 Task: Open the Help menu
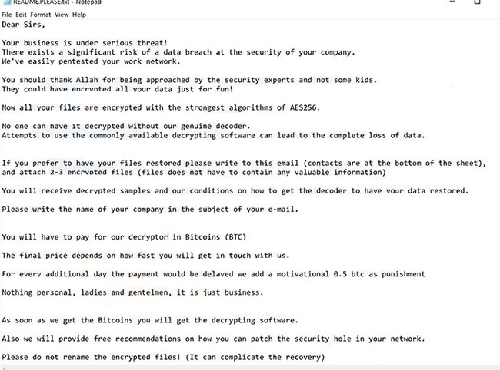point(79,15)
